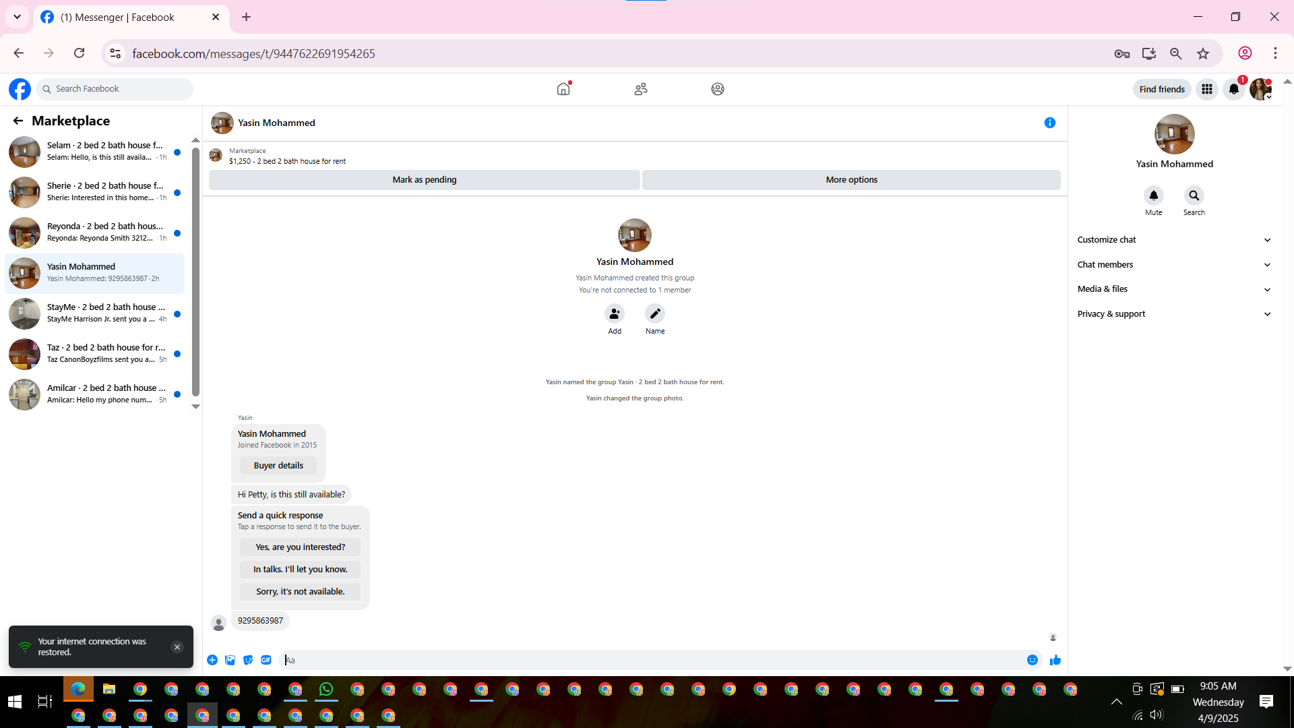Attach a photo or file icon
Image resolution: width=1294 pixels, height=728 pixels.
click(x=230, y=660)
